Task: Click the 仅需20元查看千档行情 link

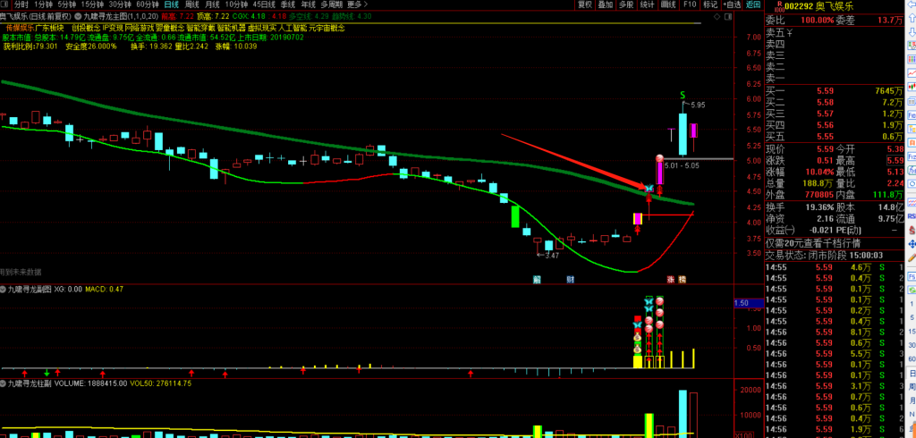Action: [x=812, y=242]
